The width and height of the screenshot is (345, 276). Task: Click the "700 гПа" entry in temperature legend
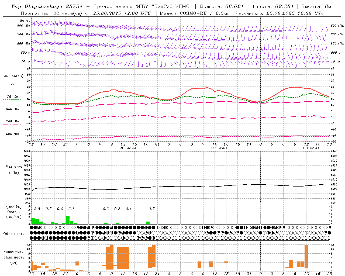pyautogui.click(x=13, y=121)
